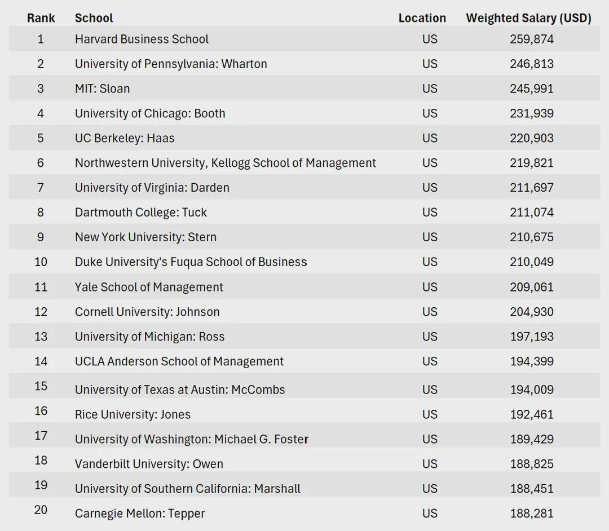The height and width of the screenshot is (531, 609).
Task: Click the School column header
Action: [94, 18]
